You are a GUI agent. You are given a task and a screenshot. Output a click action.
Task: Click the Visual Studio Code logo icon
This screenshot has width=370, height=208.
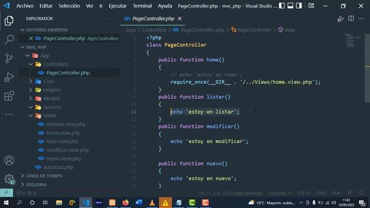point(6,5)
